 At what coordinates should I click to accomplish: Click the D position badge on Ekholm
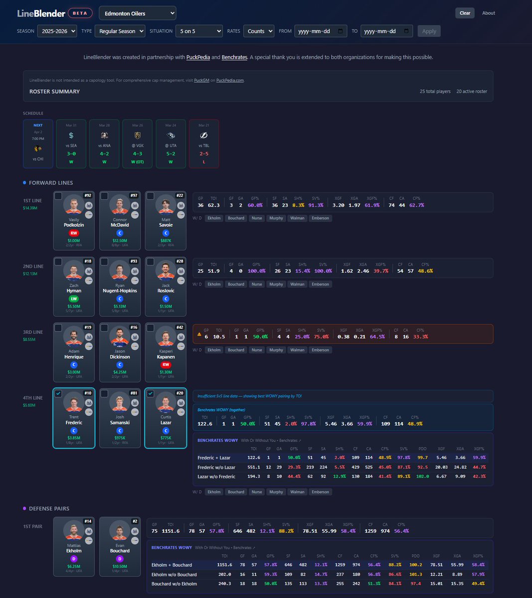(74, 559)
